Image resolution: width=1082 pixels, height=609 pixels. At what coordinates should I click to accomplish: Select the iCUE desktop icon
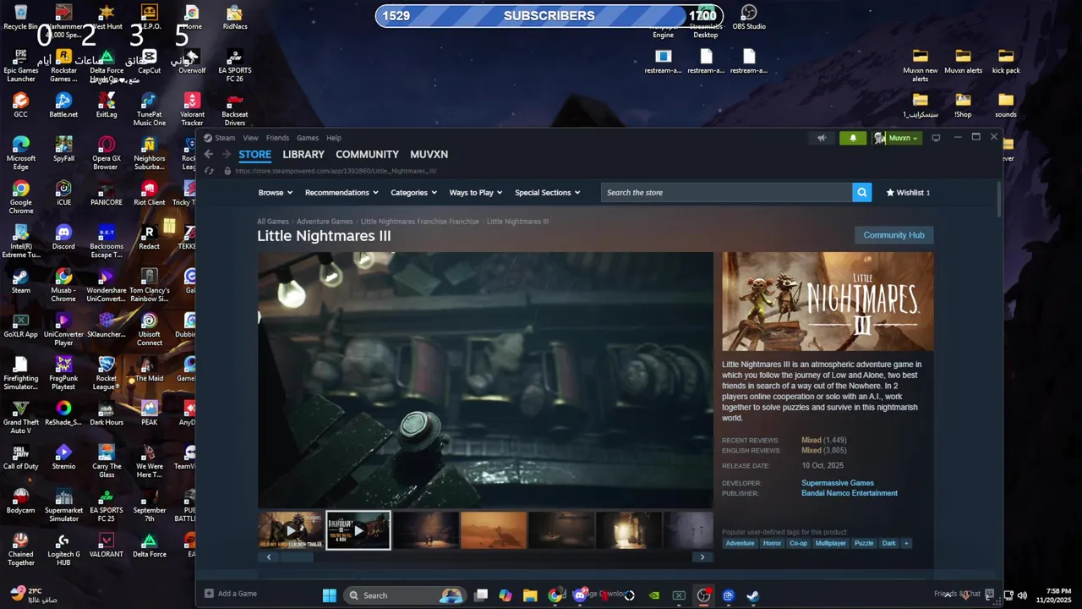point(63,193)
